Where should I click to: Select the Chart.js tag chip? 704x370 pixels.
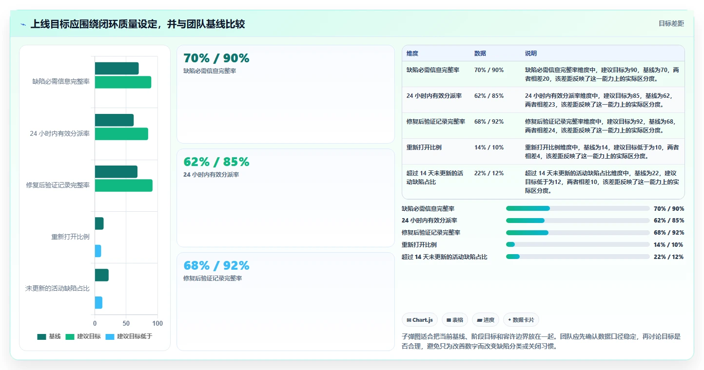pyautogui.click(x=420, y=320)
